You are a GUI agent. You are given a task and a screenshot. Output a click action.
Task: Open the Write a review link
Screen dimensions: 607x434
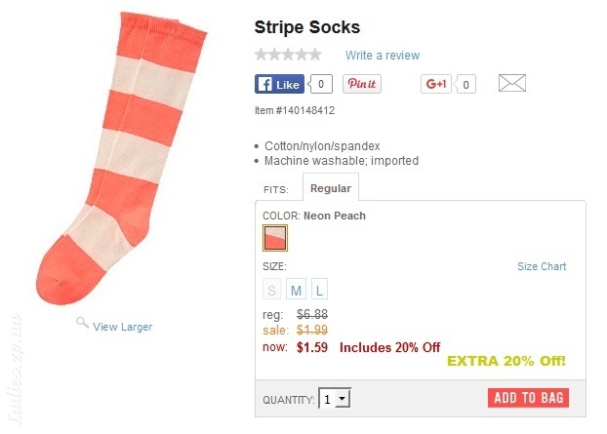pos(383,56)
